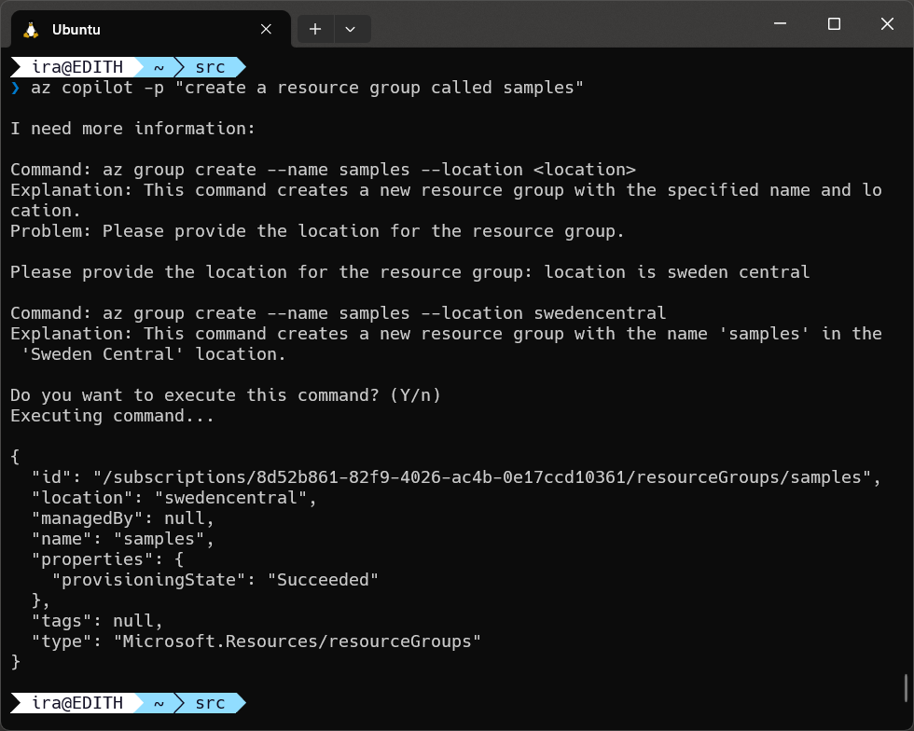Click the JSON "properties": { line

107,559
